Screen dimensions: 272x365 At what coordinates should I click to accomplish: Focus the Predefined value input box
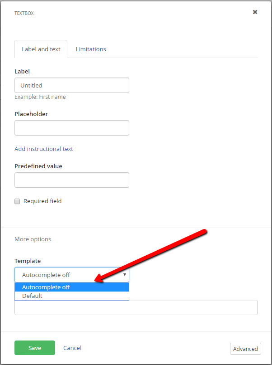pos(72,180)
